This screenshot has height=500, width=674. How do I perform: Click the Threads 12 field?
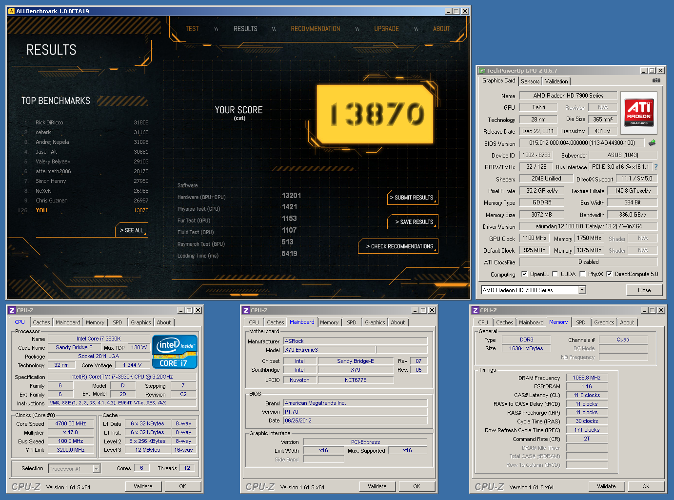tap(187, 468)
